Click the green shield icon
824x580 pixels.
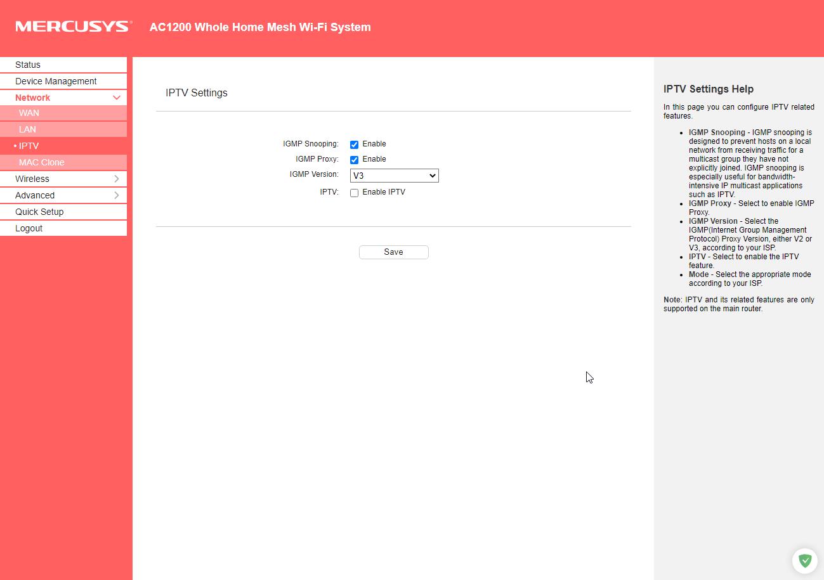[804, 560]
